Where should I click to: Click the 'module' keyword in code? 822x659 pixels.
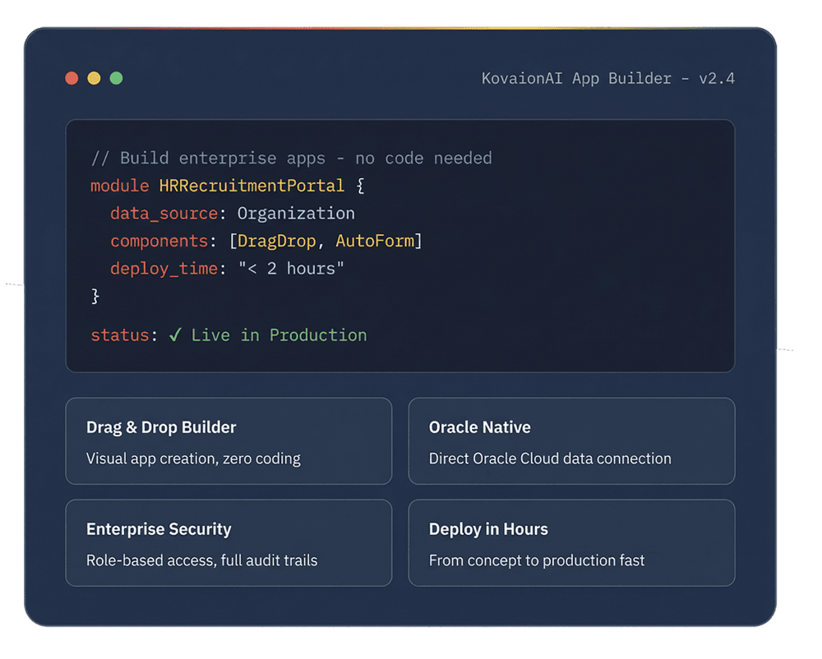tap(119, 186)
